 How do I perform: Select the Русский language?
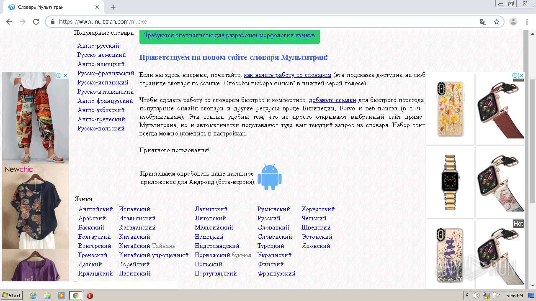tap(269, 218)
